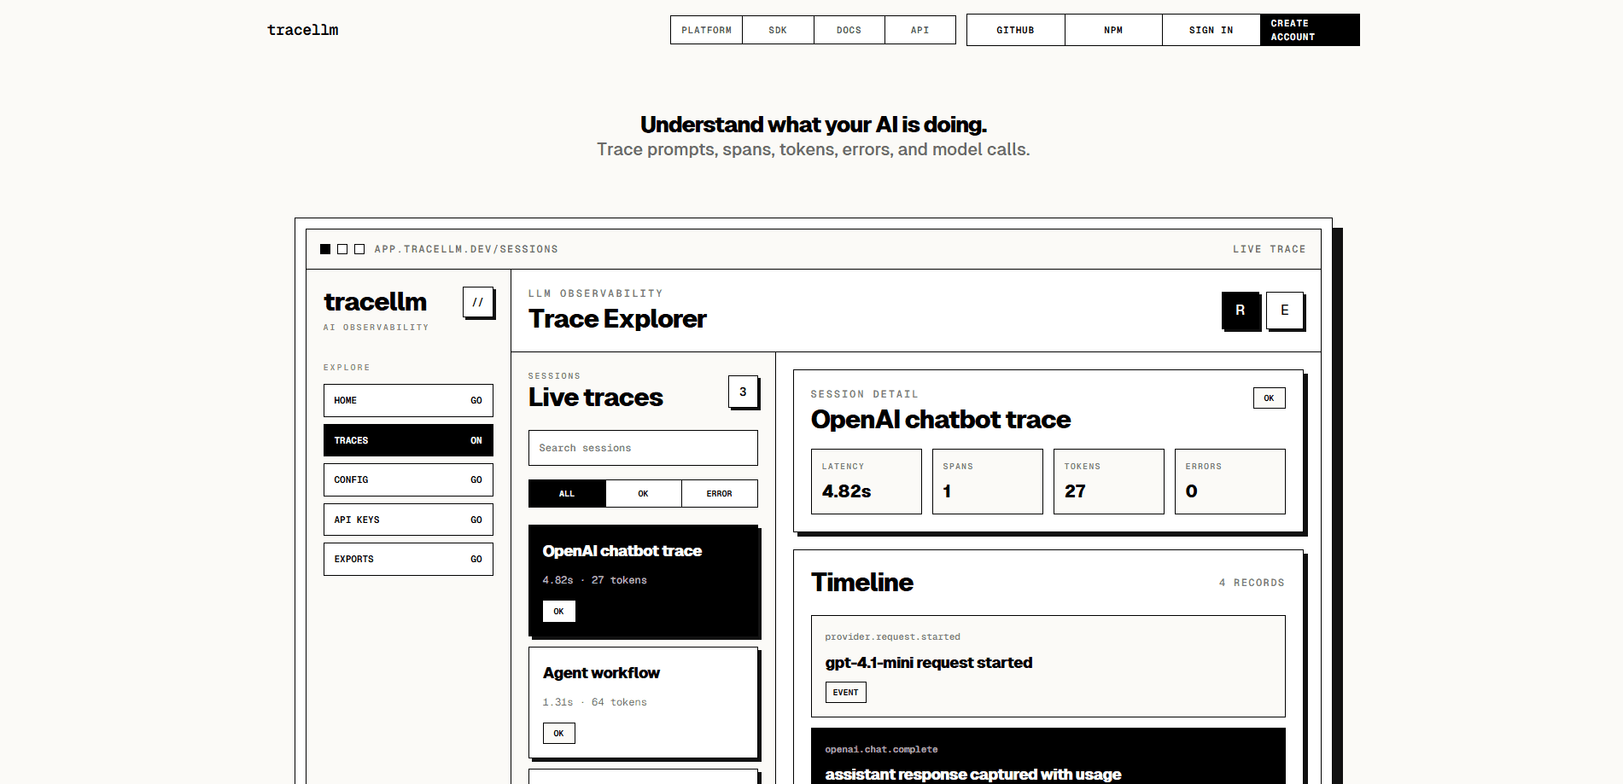Go to the Docs nav item

[x=849, y=30]
